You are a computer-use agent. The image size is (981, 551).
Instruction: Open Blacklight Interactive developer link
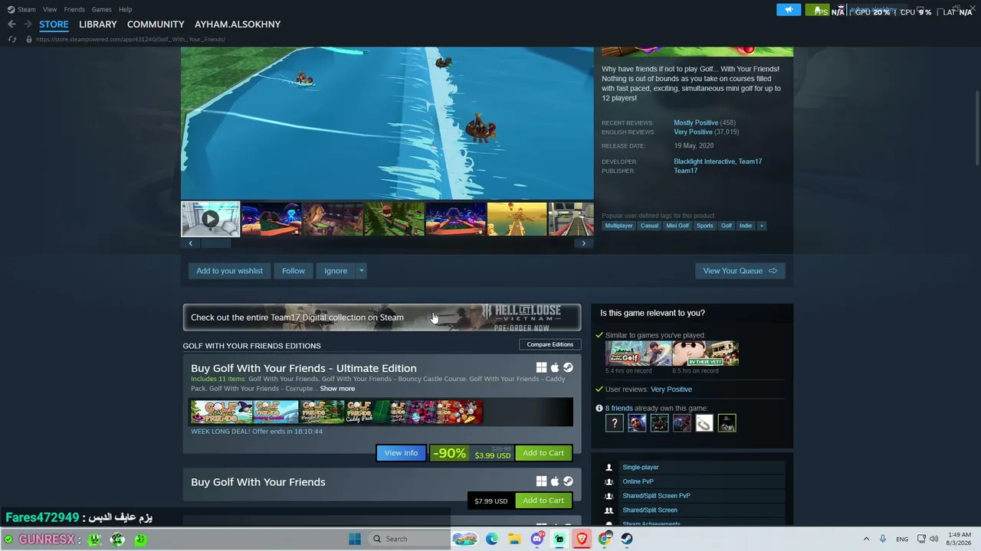point(704,161)
